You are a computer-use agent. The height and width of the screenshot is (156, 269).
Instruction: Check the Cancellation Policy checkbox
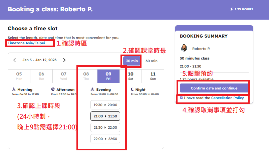[181, 98]
